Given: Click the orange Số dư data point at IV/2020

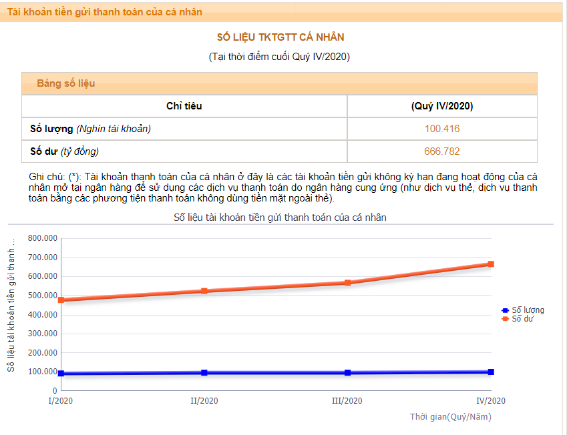Looking at the screenshot, I should [491, 264].
